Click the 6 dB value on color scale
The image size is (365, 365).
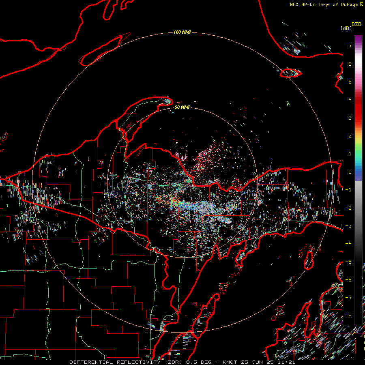(350, 64)
